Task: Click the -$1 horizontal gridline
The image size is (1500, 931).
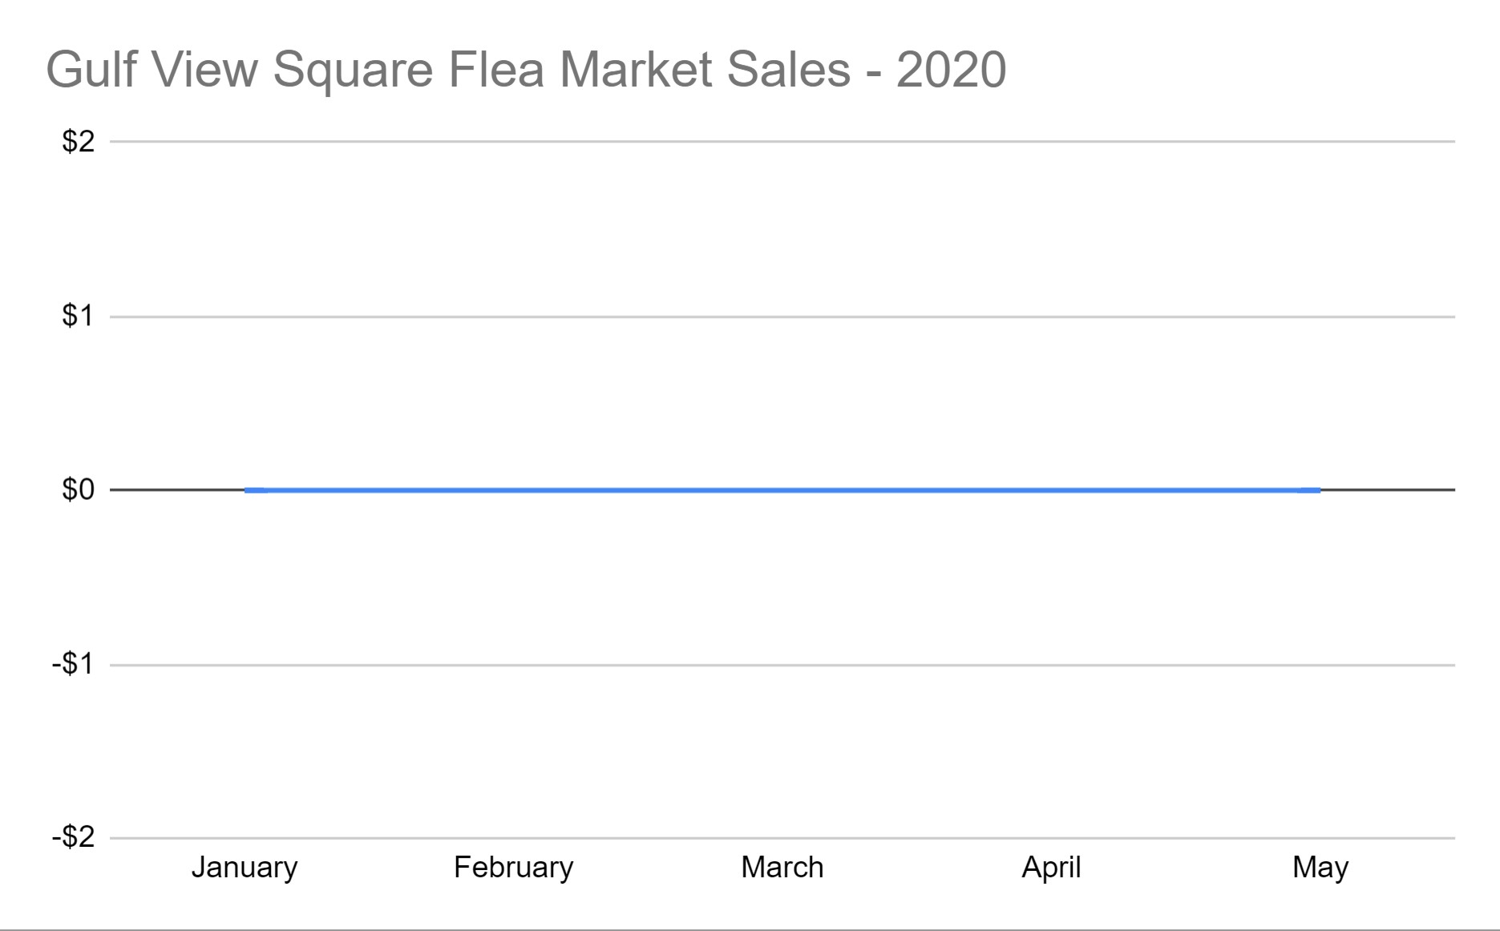Action: coord(782,664)
